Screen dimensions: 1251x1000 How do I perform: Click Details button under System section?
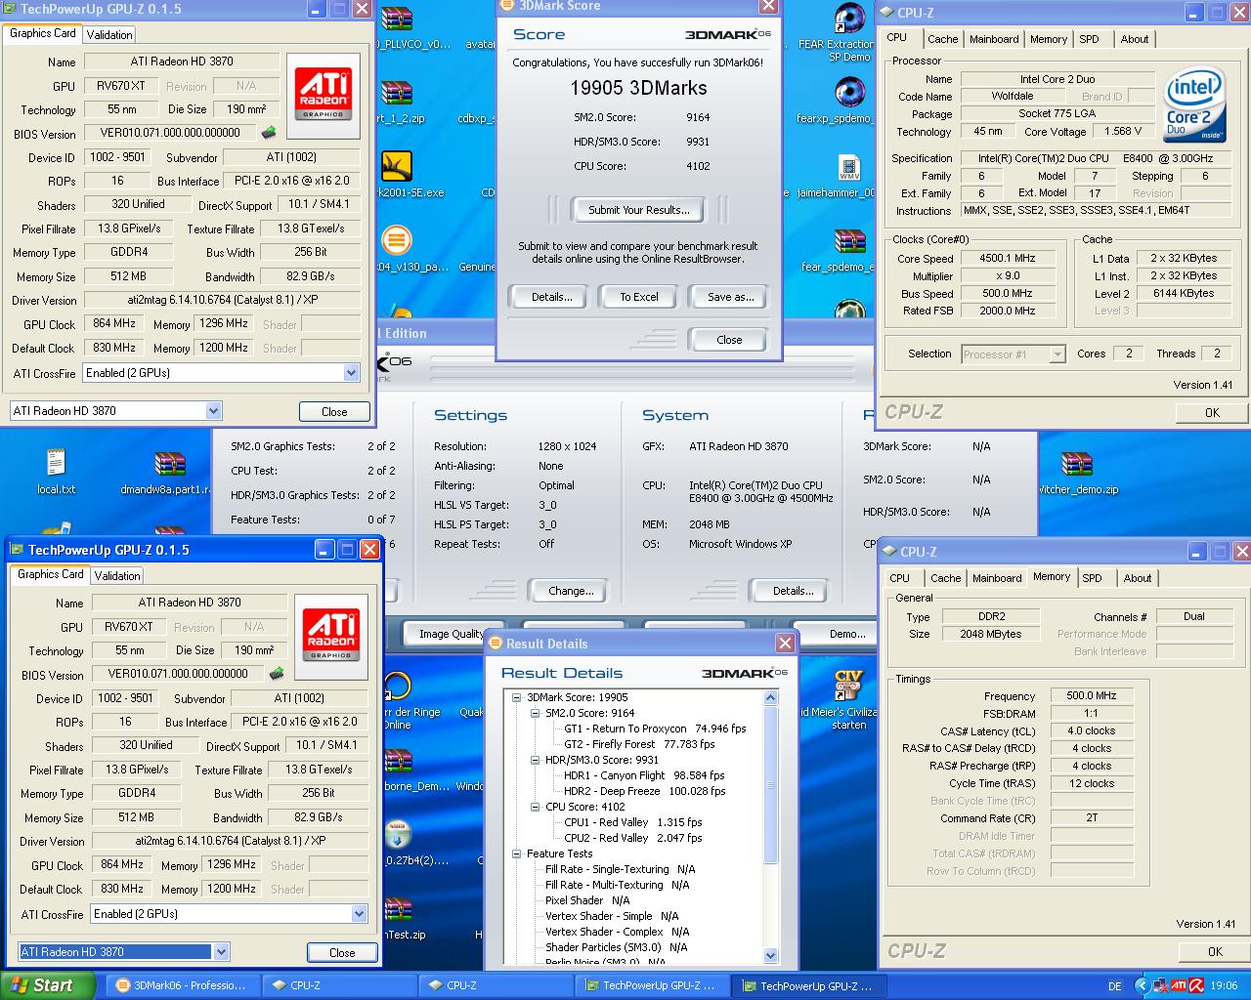click(x=793, y=591)
